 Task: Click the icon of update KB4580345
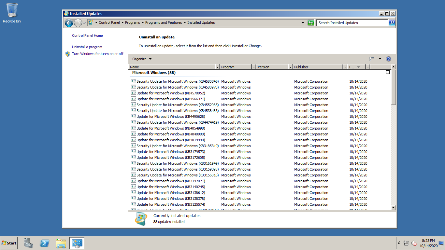(133, 81)
